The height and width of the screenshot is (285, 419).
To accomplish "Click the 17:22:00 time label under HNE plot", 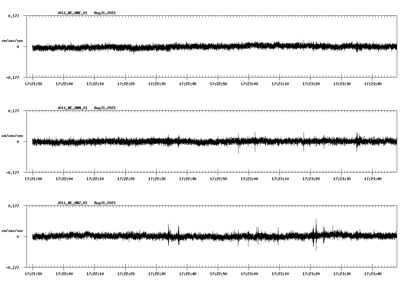I will [x=64, y=84].
